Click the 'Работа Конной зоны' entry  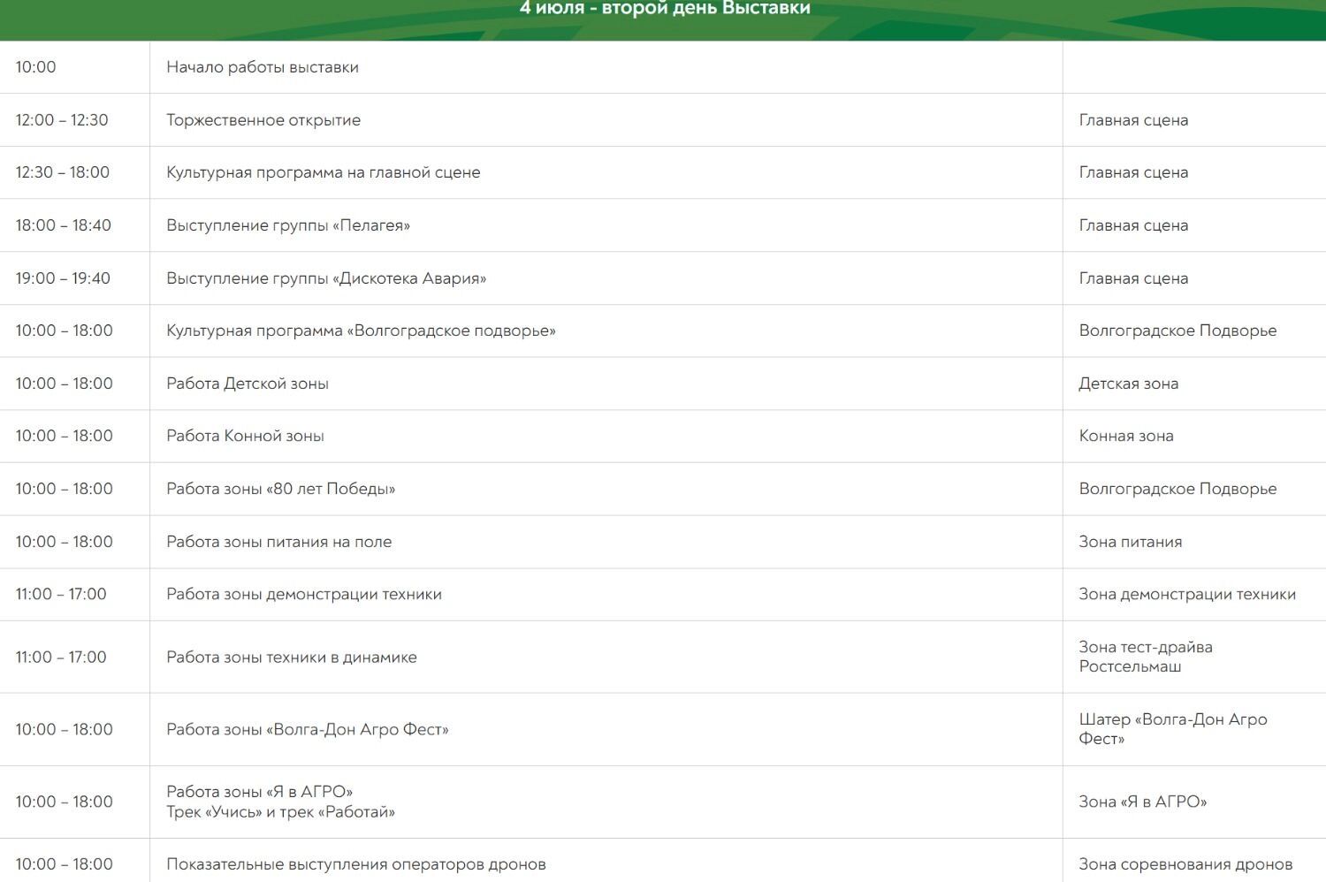[245, 436]
